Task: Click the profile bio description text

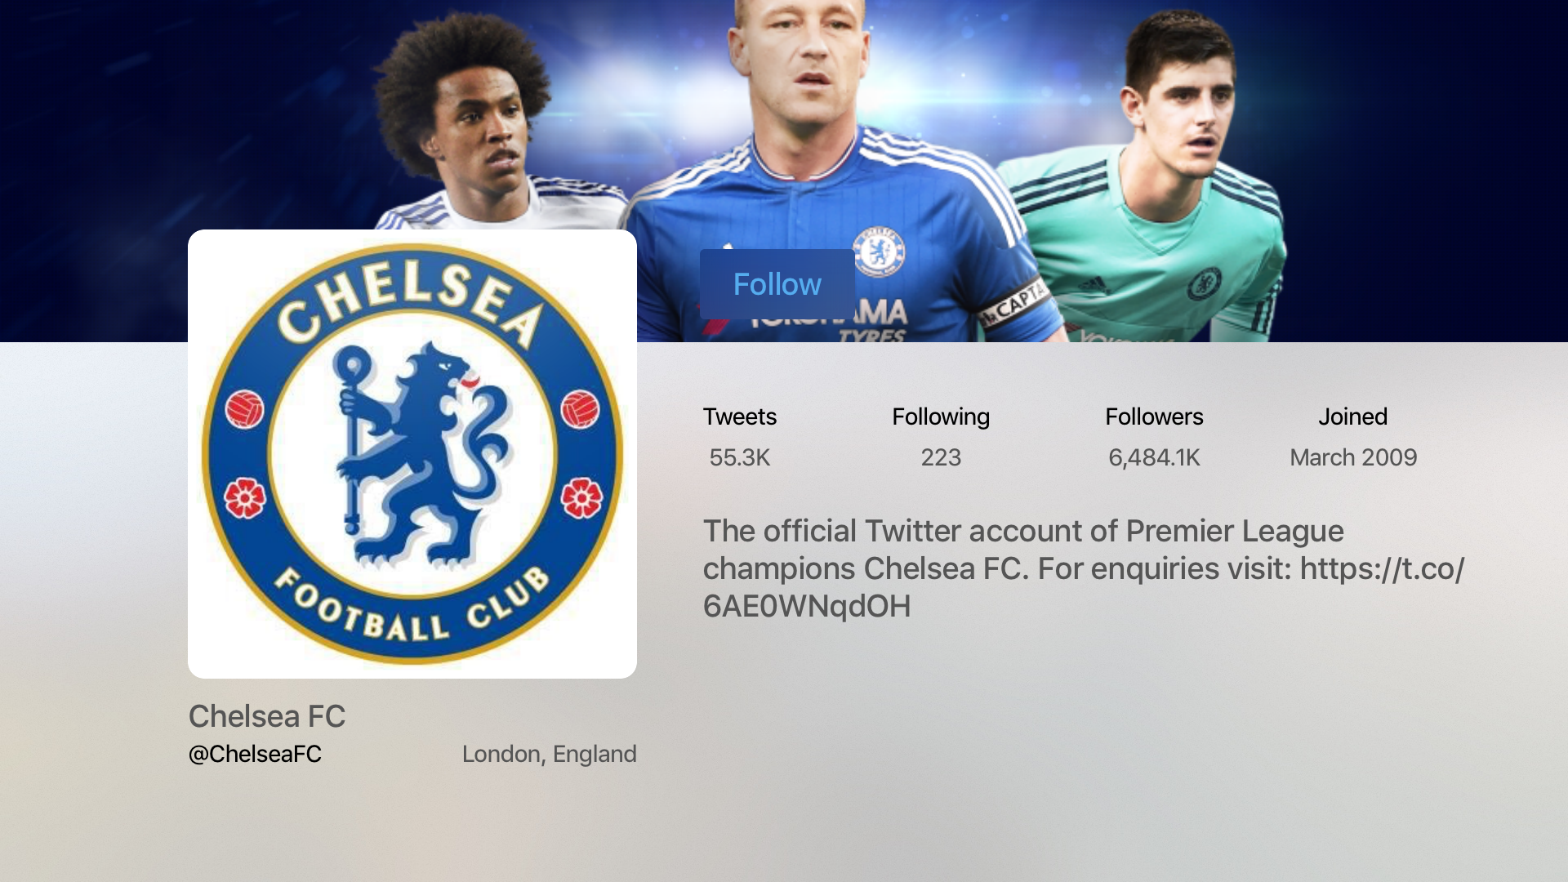Action: [1084, 568]
